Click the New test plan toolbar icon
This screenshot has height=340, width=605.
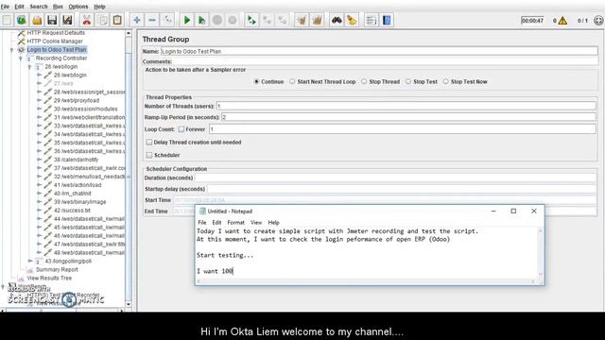tap(7, 20)
